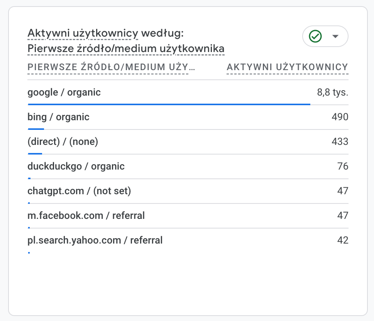Select the 'google / organic' row label

(x=64, y=92)
